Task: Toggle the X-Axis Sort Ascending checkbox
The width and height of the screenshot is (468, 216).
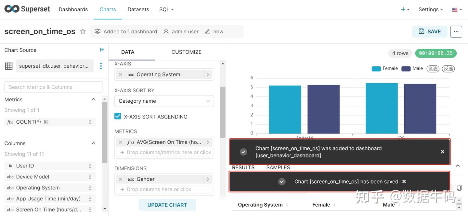Action: (x=118, y=116)
